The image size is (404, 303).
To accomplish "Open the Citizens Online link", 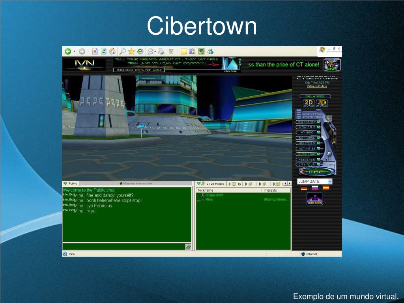I will pos(317,86).
